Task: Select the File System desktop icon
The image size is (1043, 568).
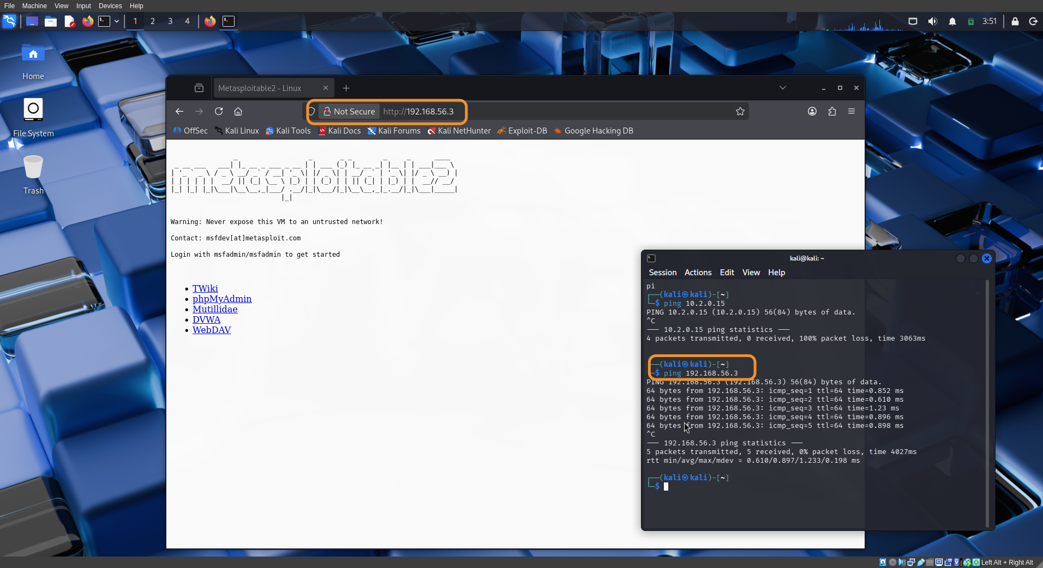Action: [33, 118]
